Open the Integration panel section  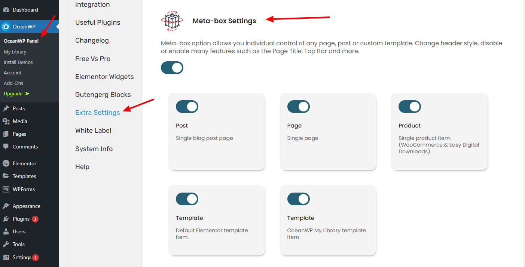[92, 4]
